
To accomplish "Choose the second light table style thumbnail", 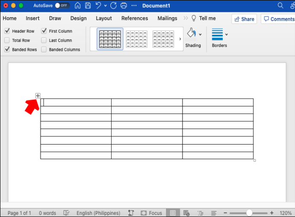I will tap(136, 39).
